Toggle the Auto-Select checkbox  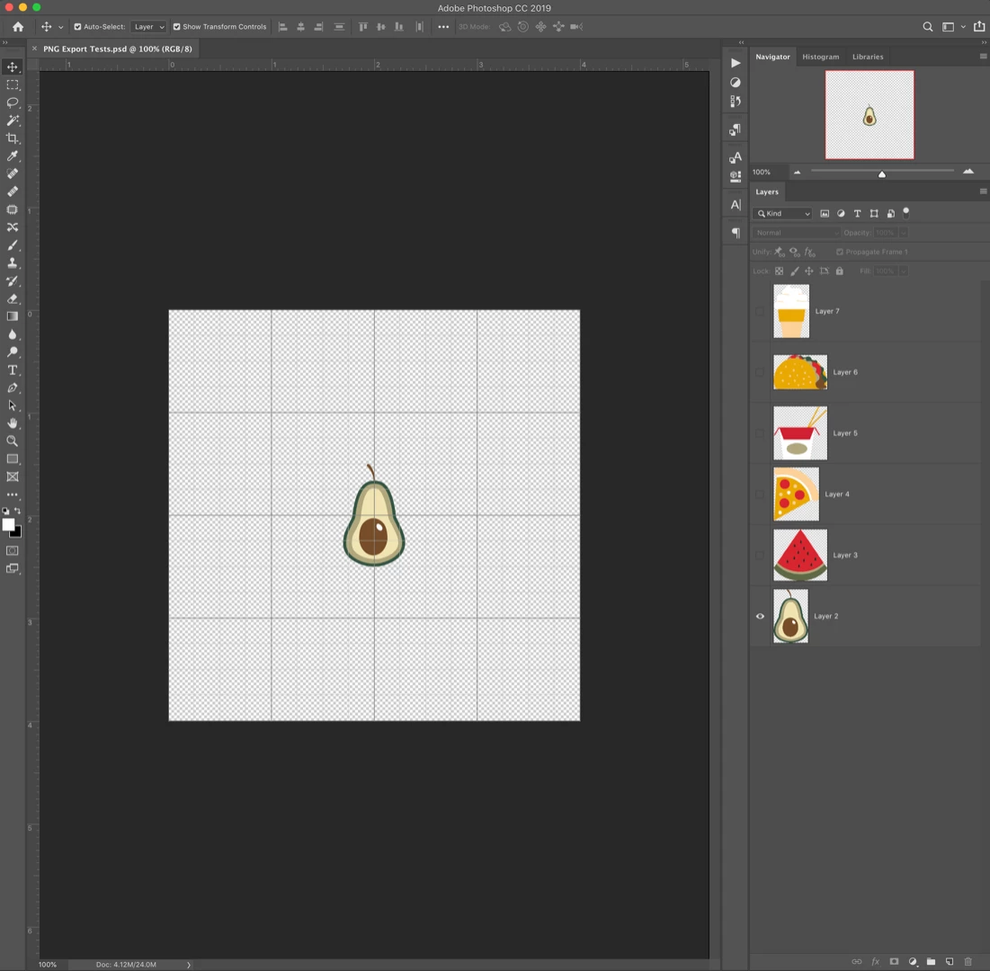pyautogui.click(x=77, y=26)
